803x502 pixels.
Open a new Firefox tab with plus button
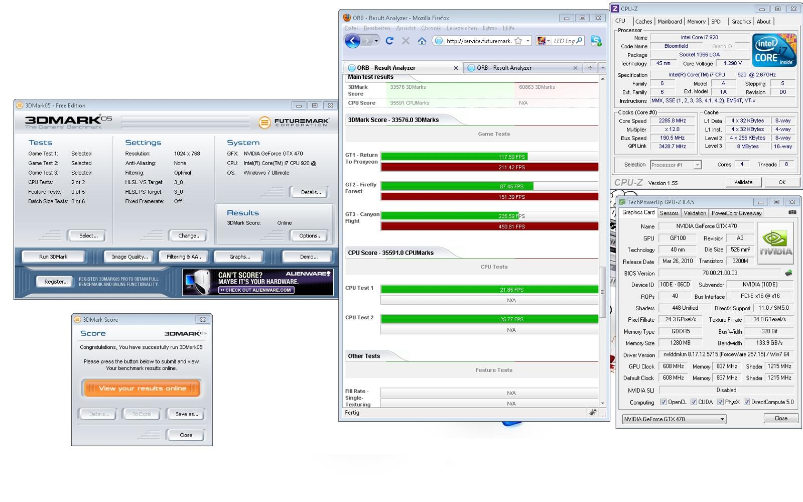[x=590, y=68]
